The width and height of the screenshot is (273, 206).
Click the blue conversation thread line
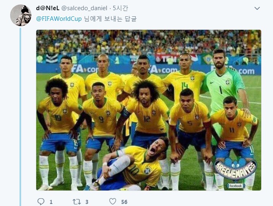pos(20,117)
